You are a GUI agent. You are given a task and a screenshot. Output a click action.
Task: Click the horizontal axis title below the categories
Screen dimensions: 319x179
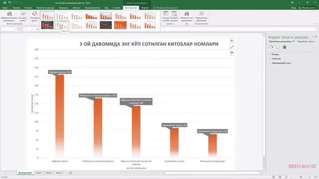136,168
